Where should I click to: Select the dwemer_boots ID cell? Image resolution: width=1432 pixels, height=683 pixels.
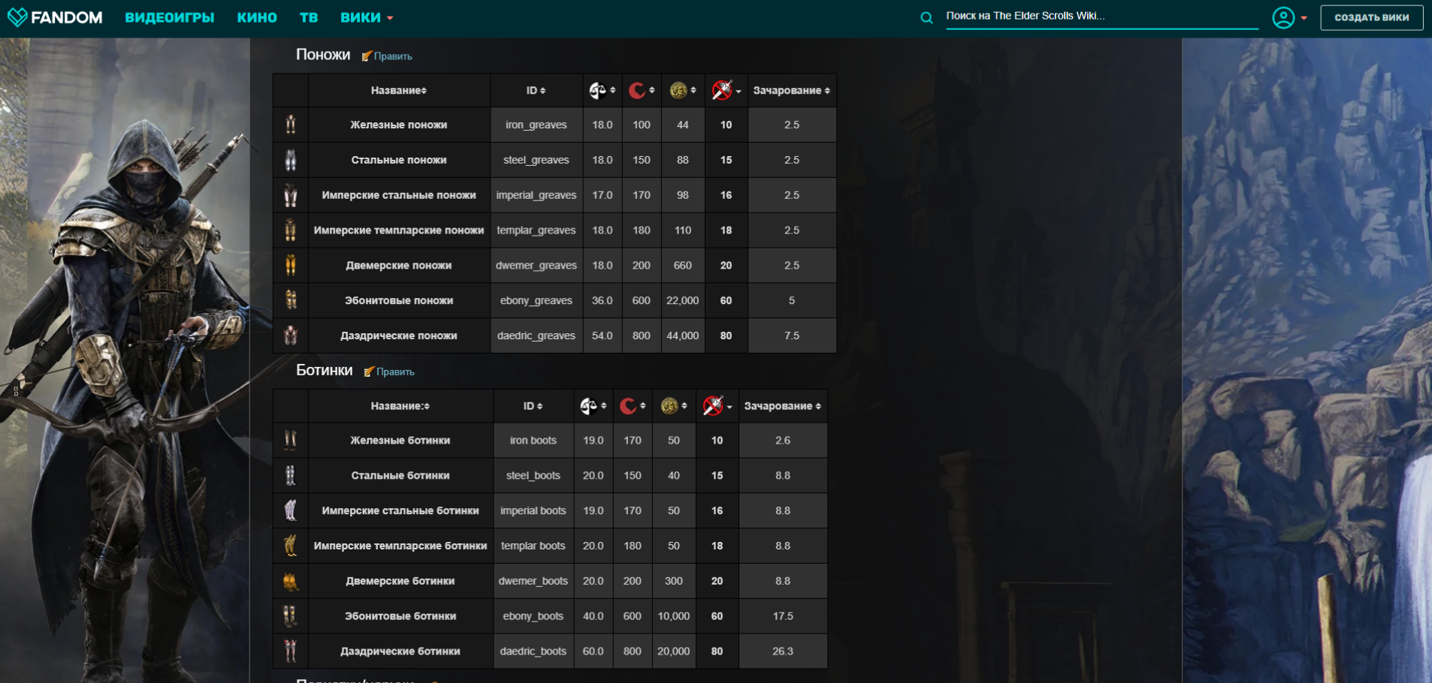pyautogui.click(x=533, y=581)
